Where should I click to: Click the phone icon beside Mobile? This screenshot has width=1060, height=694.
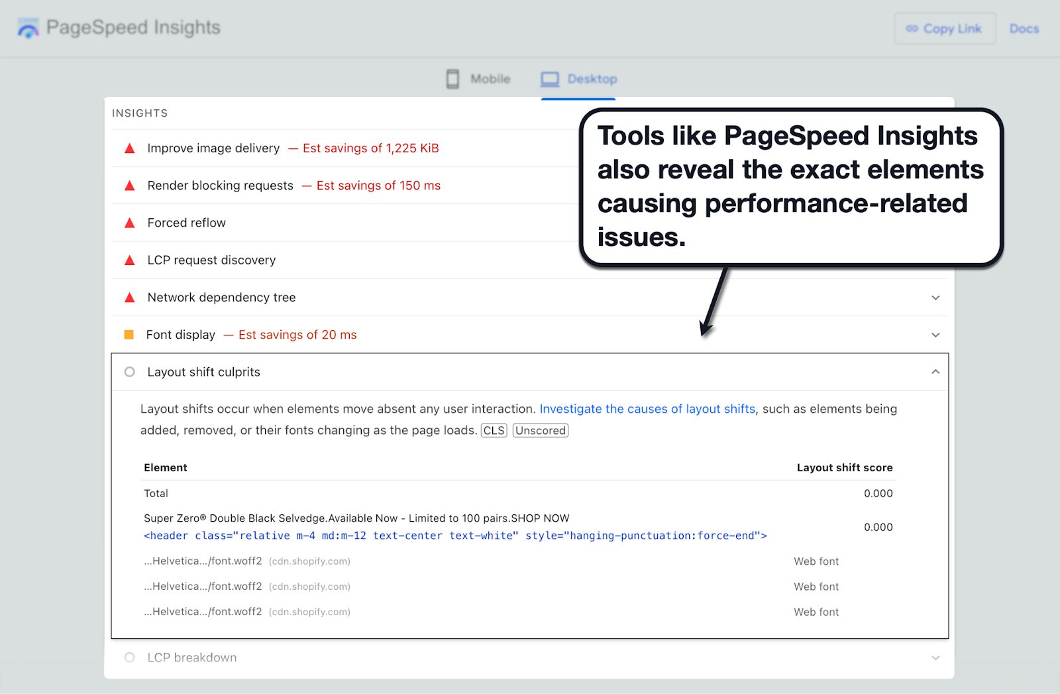[x=452, y=79]
